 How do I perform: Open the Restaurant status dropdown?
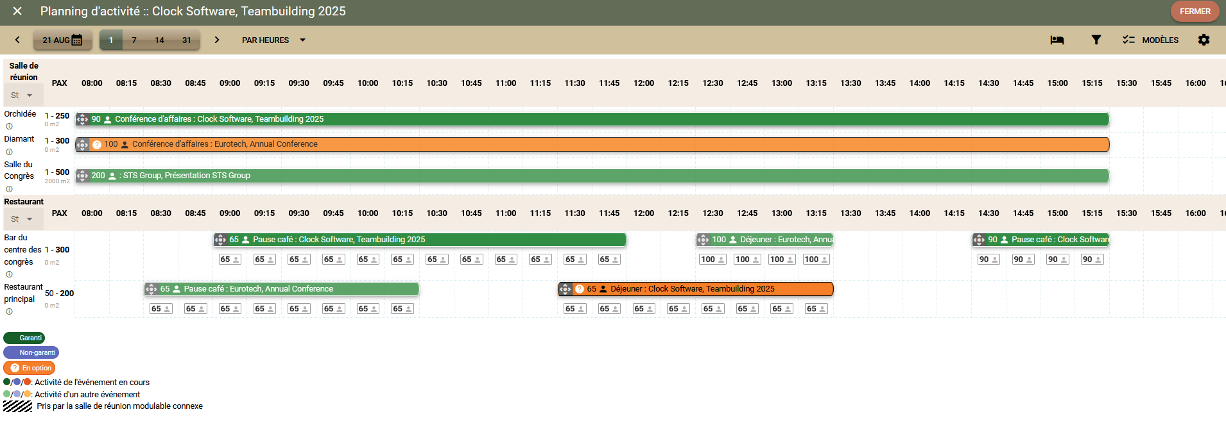[x=22, y=219]
